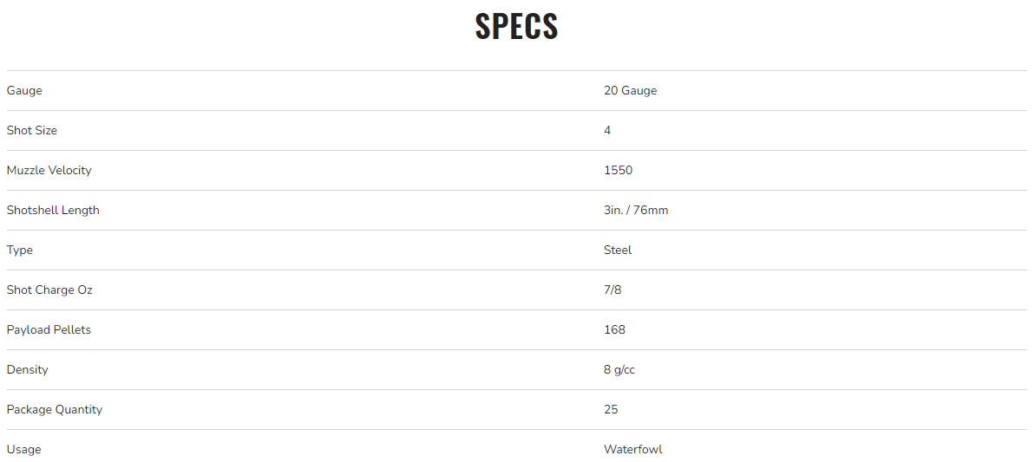Select the 20 Gauge value
1035x462 pixels.
click(x=630, y=91)
